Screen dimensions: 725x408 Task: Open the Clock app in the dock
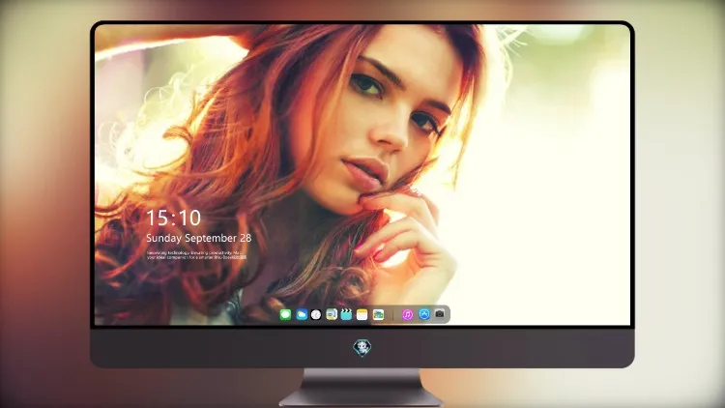(x=316, y=314)
